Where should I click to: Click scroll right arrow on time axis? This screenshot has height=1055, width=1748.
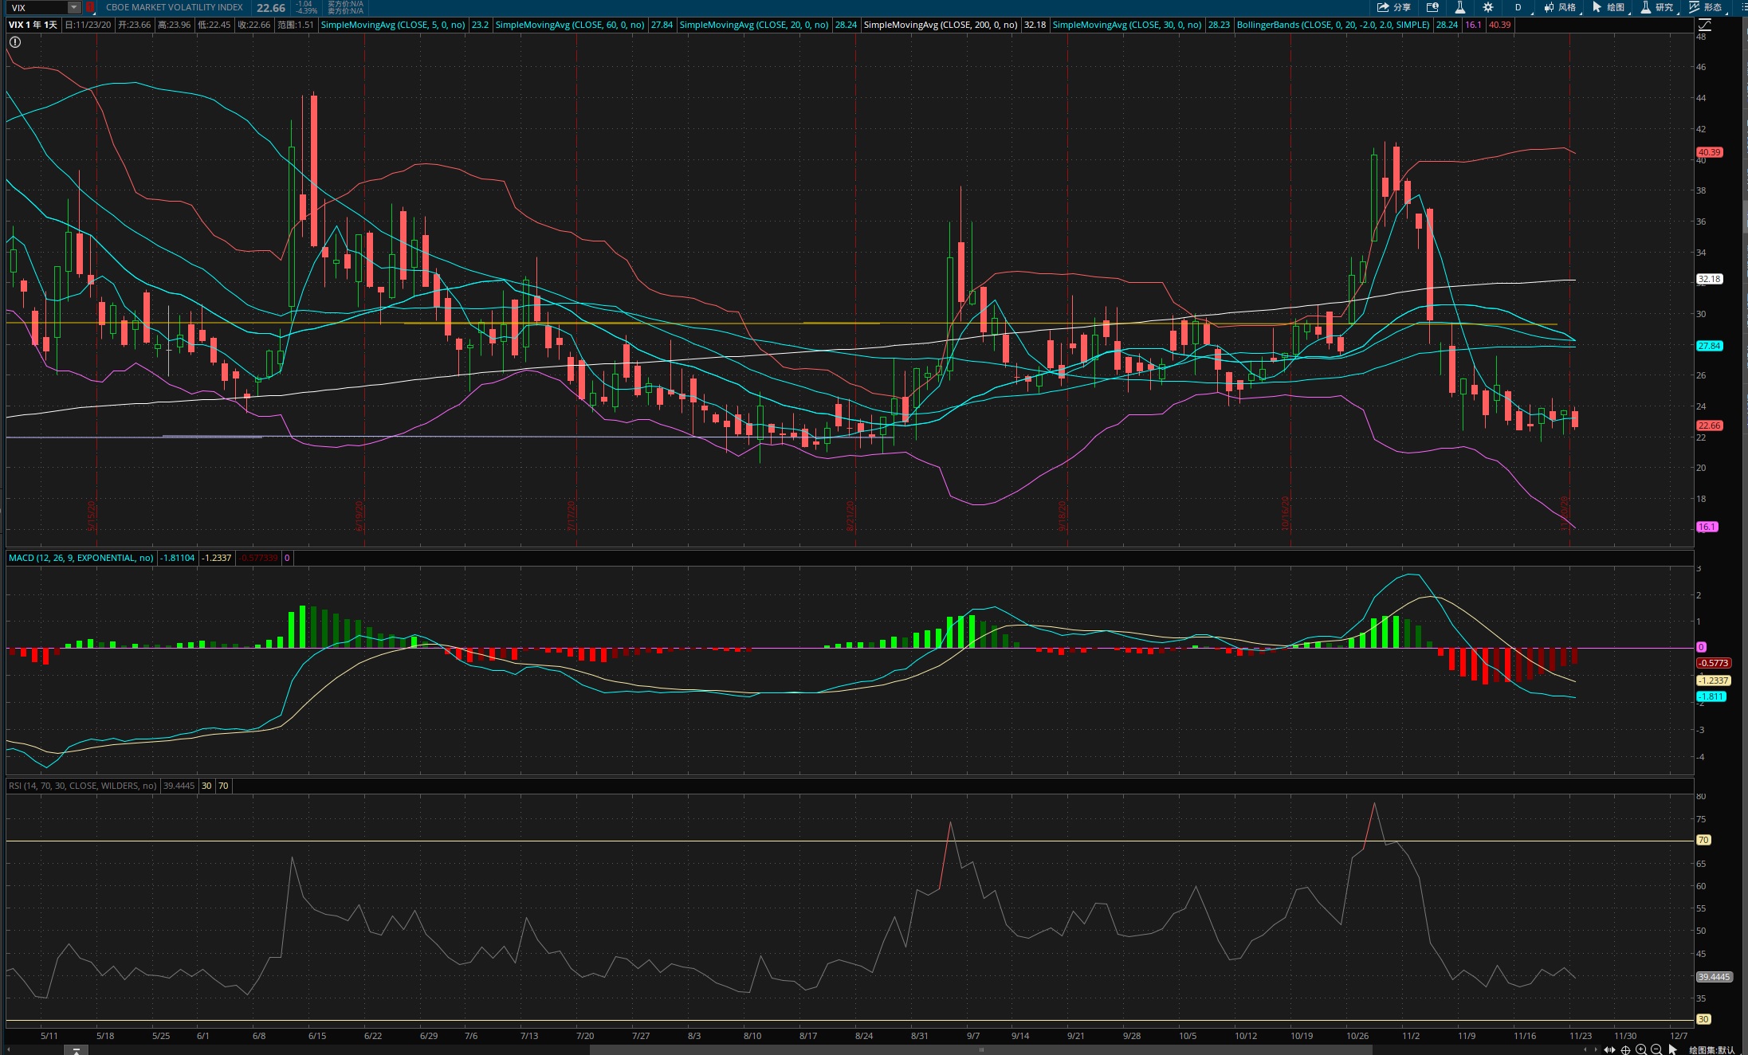pos(1595,1049)
